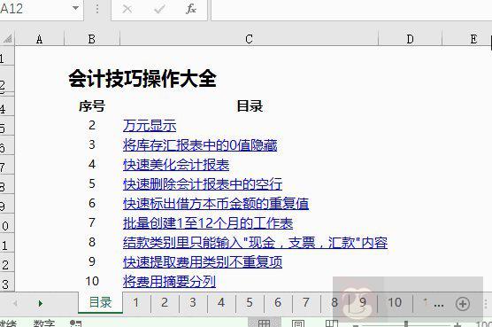Click the 数字 status bar indicator
Screen dimensions: 492x327
(44, 323)
